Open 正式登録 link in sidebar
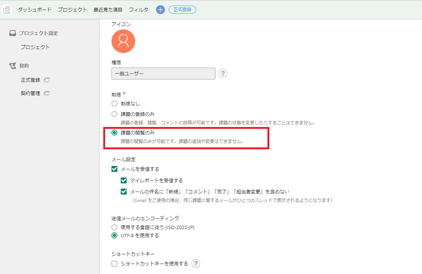The width and height of the screenshot is (422, 274). 30,80
